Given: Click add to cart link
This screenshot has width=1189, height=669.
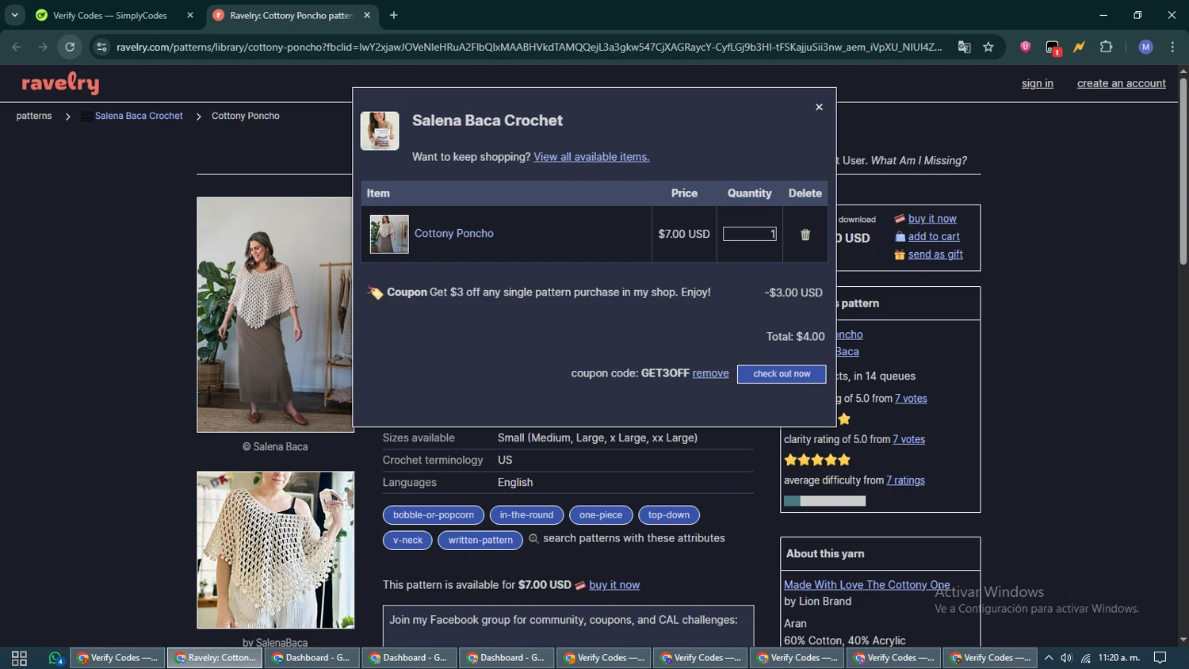Looking at the screenshot, I should point(934,236).
